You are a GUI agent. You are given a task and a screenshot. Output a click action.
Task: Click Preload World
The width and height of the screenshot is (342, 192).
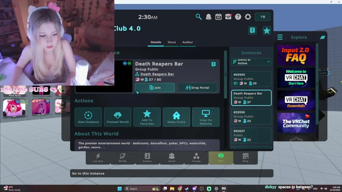point(118,117)
